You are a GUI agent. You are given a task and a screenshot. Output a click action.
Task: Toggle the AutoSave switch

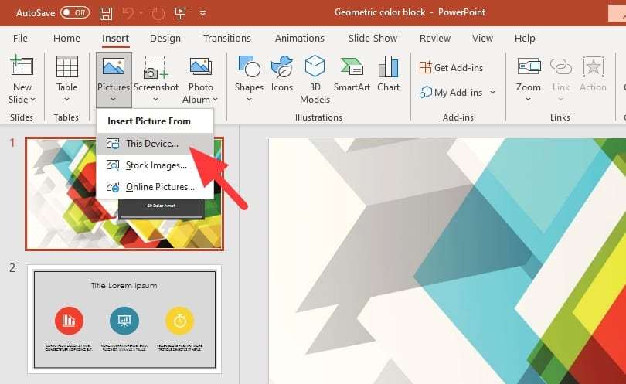pyautogui.click(x=74, y=13)
